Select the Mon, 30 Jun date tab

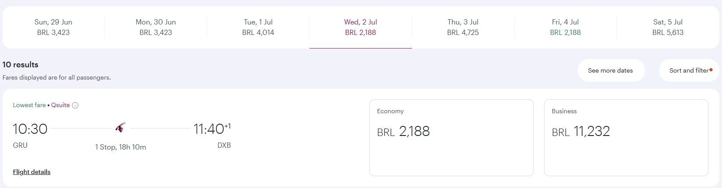pos(156,27)
